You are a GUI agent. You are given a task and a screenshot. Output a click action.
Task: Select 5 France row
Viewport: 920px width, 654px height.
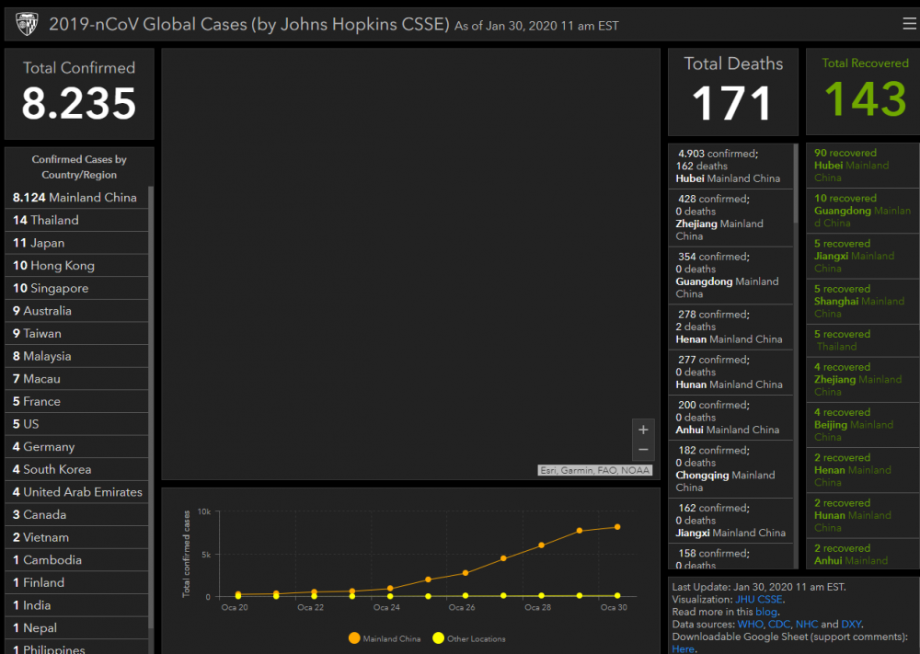point(76,401)
